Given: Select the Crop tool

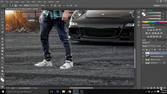Looking at the screenshot, I should [2, 25].
